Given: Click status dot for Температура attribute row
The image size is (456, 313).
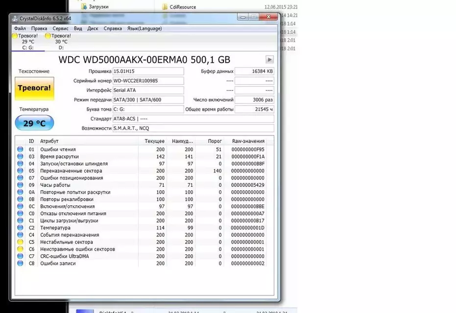Looking at the screenshot, I should tap(20, 227).
